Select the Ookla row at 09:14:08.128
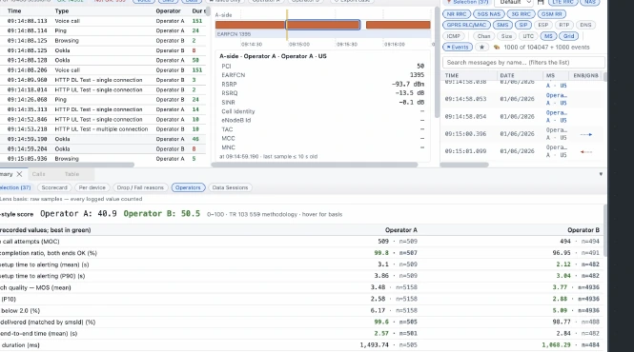This screenshot has width=634, height=352. (x=103, y=60)
